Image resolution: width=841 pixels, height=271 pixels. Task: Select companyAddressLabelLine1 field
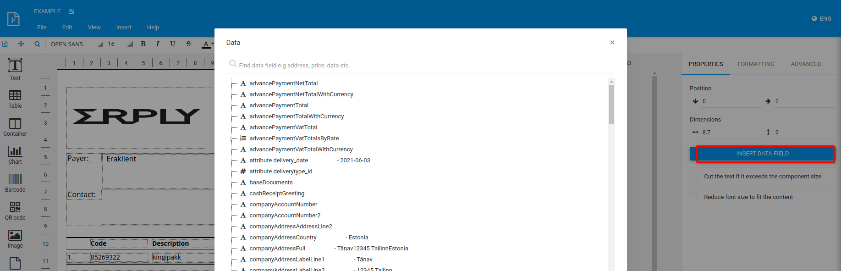click(x=287, y=260)
